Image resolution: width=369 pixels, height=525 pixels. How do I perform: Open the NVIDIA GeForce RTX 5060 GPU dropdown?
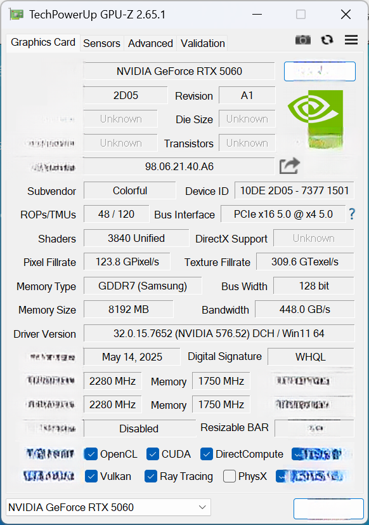108,507
